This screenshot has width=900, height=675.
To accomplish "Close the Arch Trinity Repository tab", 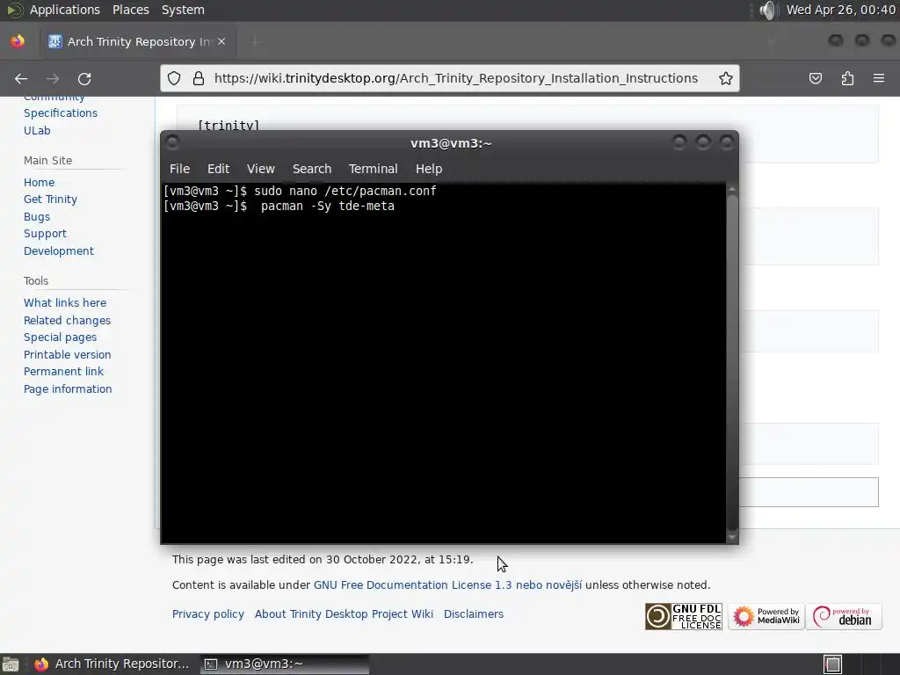I will click(x=221, y=41).
